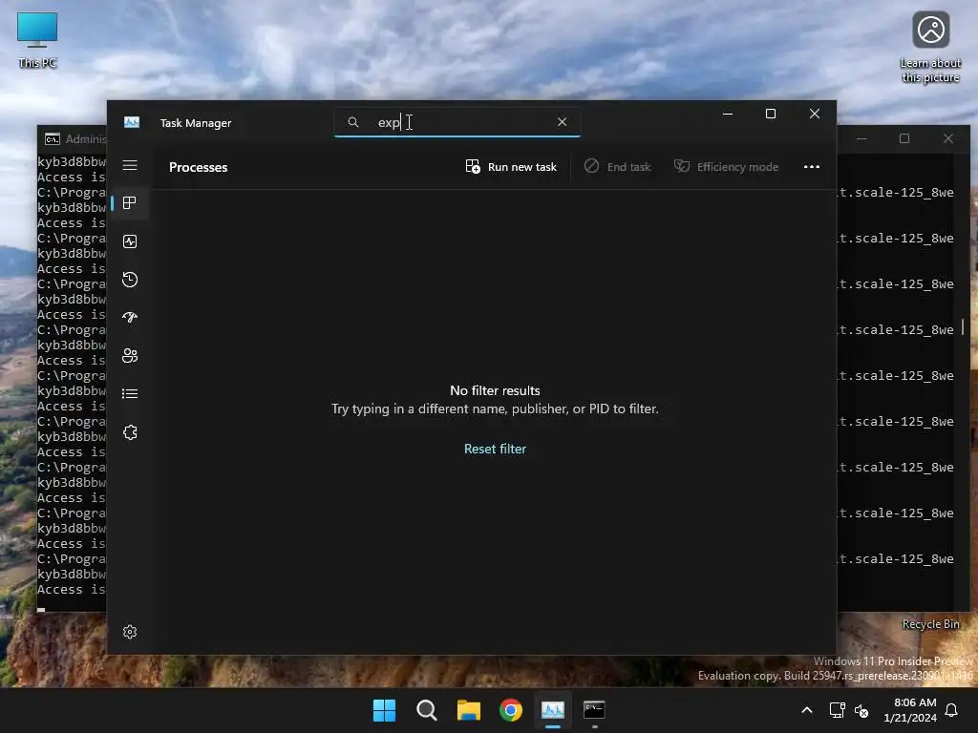Click the Reset filter link

pos(496,449)
